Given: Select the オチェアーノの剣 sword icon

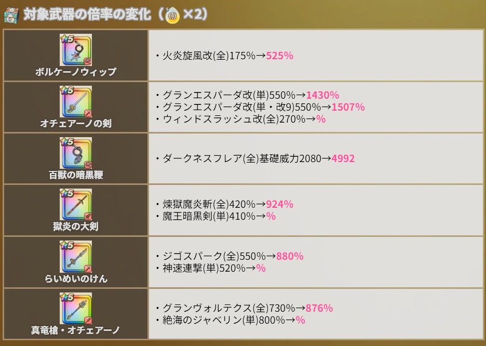Looking at the screenshot, I should pyautogui.click(x=76, y=101).
